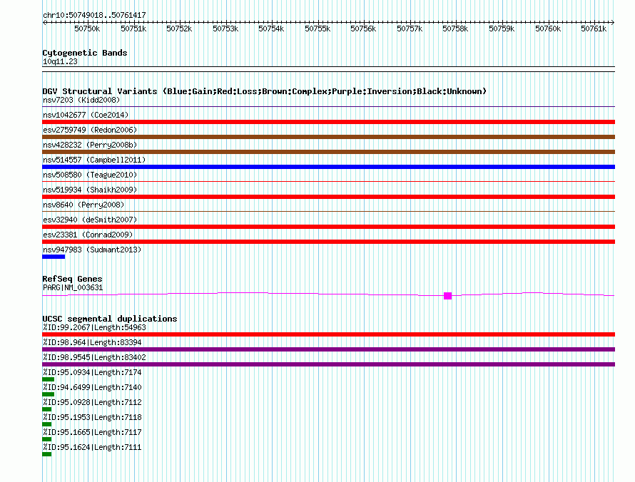Select the %ID:95.1665|Length:7117 label

92,432
